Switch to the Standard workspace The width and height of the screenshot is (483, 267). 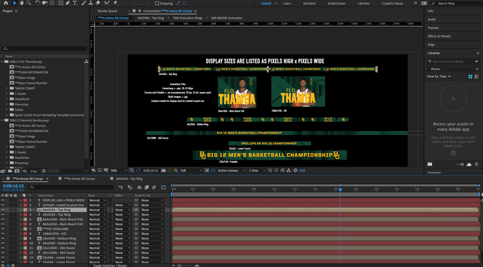(309, 3)
